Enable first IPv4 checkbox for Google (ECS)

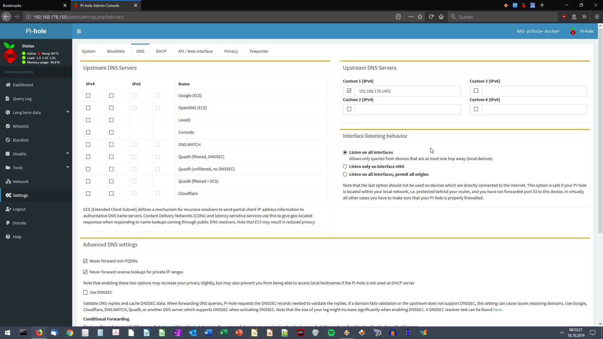[88, 96]
